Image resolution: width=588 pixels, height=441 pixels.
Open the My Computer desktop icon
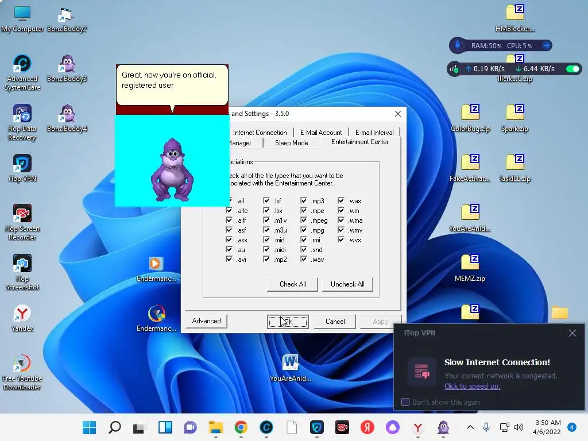click(22, 19)
